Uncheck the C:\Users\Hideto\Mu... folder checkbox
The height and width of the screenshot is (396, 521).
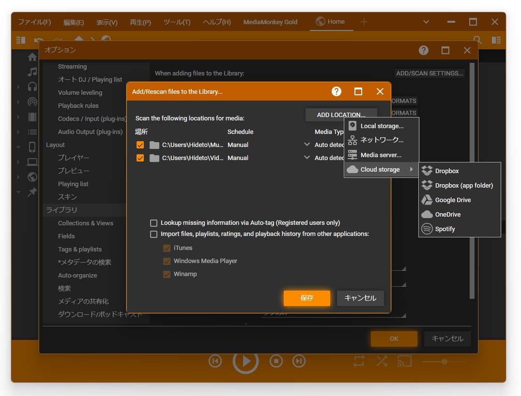click(140, 145)
